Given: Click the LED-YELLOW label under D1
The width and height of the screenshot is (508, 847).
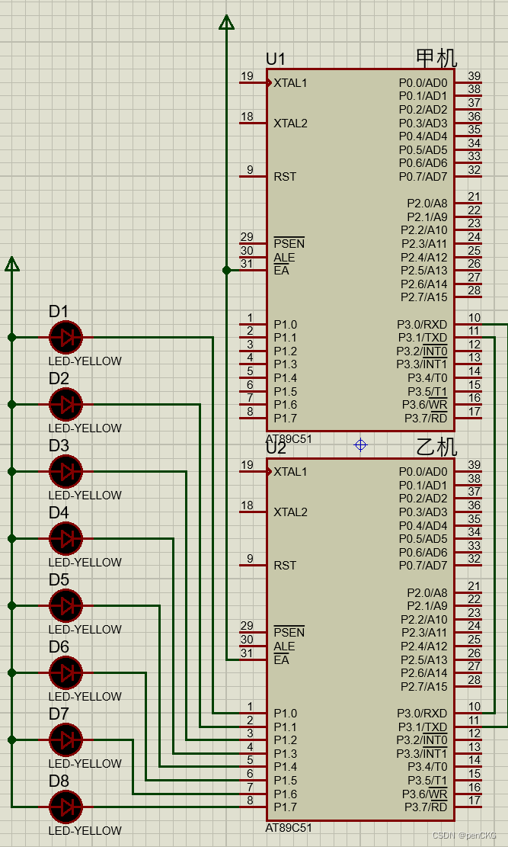Looking at the screenshot, I should pos(85,361).
